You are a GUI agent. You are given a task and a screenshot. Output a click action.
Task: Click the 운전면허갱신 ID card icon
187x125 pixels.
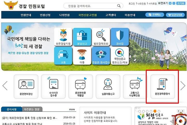click(x=26, y=87)
